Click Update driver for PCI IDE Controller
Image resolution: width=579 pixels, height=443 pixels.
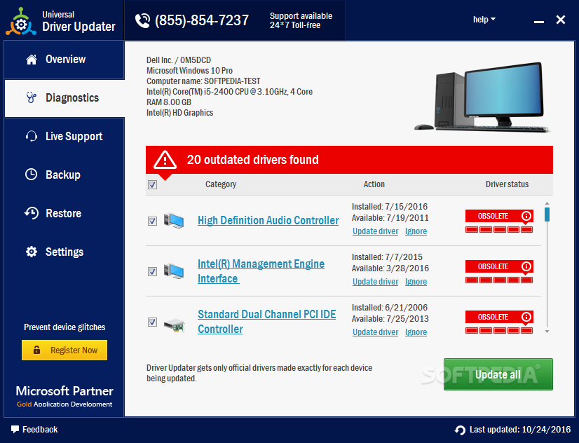(376, 332)
